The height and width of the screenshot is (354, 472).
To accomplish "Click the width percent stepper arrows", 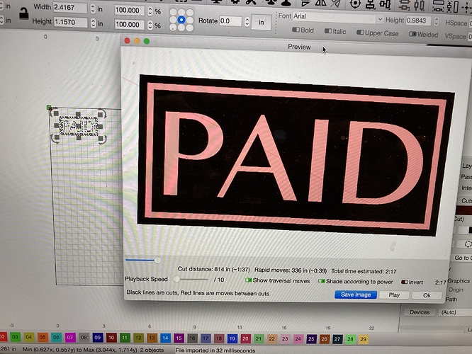I will 150,11.
